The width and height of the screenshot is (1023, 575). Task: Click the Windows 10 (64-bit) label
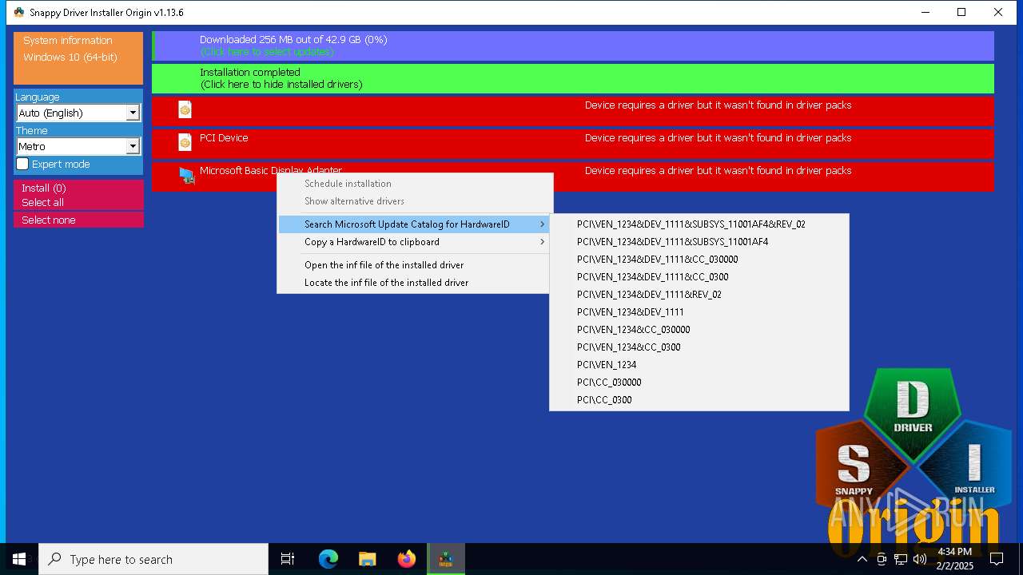tap(70, 57)
